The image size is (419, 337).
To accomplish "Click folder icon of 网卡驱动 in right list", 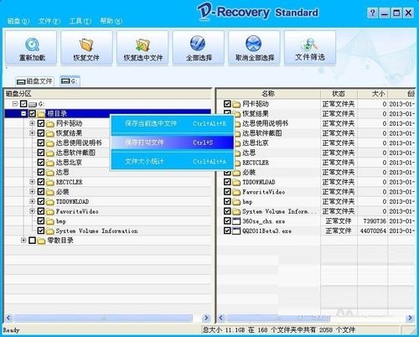I will pyautogui.click(x=236, y=104).
